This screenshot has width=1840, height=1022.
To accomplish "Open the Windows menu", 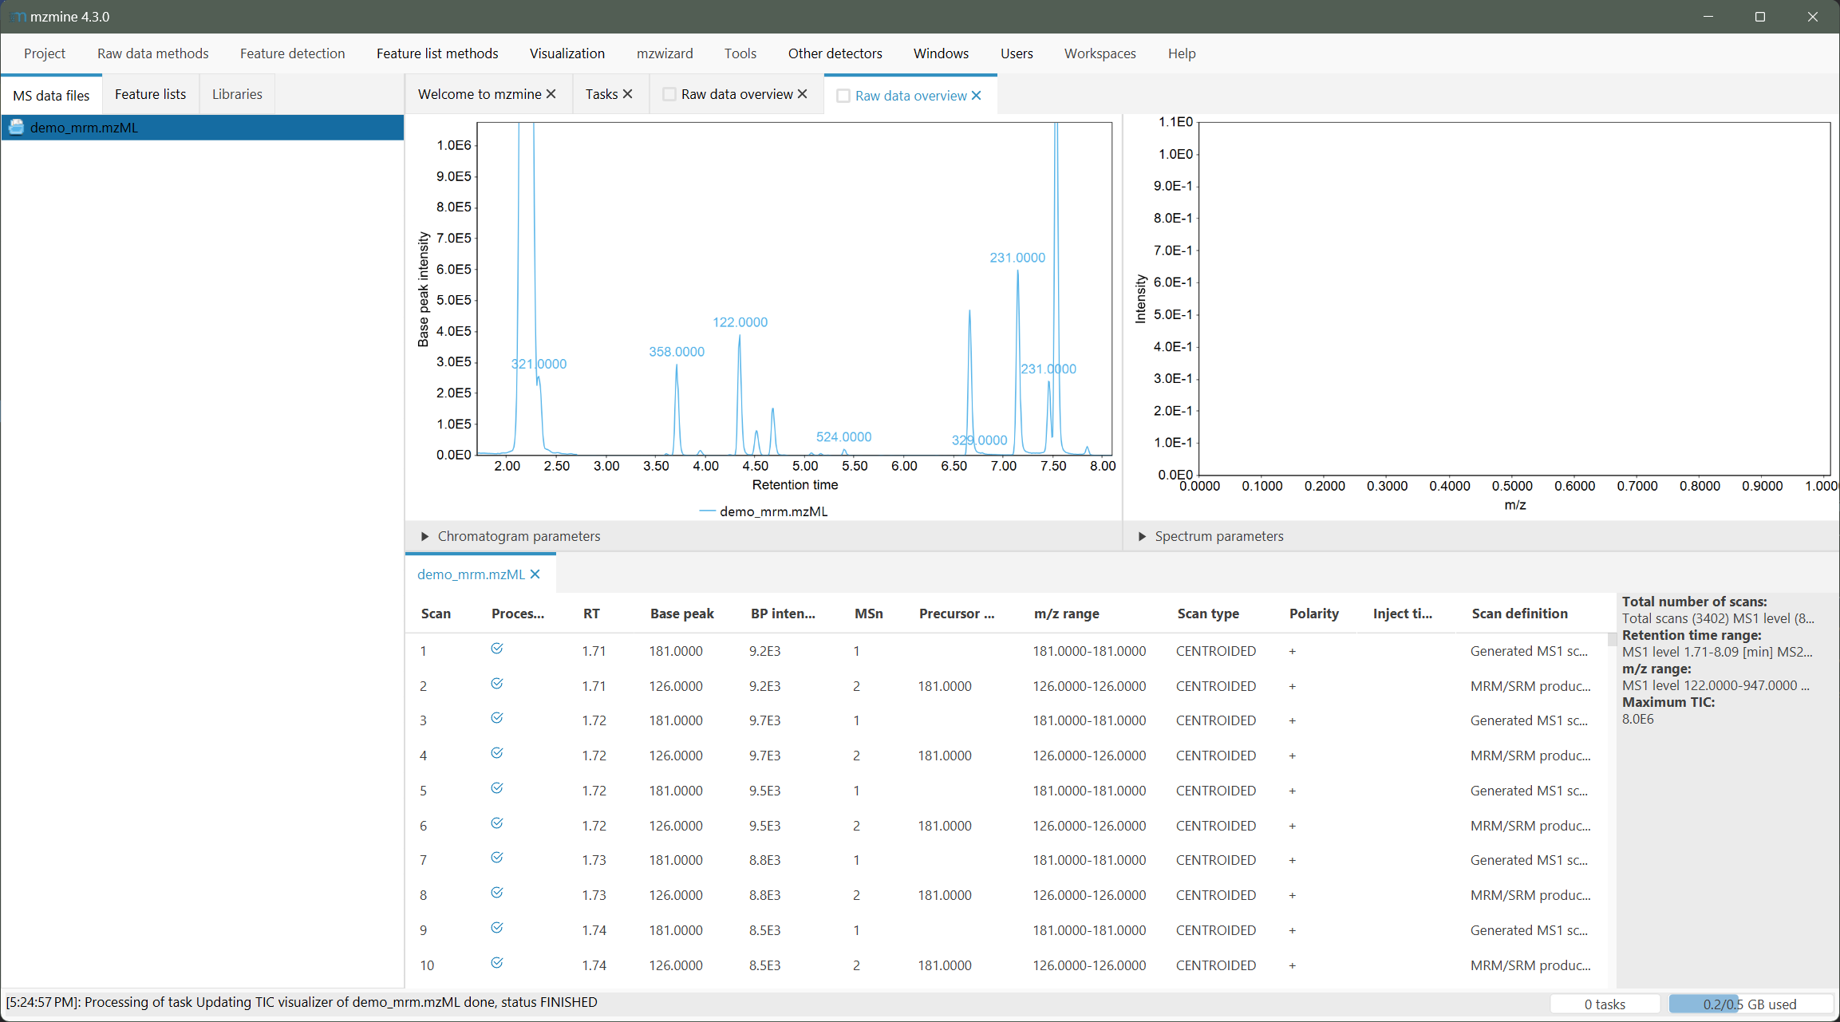I will coord(942,53).
